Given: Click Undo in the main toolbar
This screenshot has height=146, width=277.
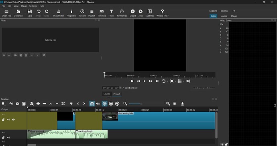Looking at the screenshot, I should 39,13.
